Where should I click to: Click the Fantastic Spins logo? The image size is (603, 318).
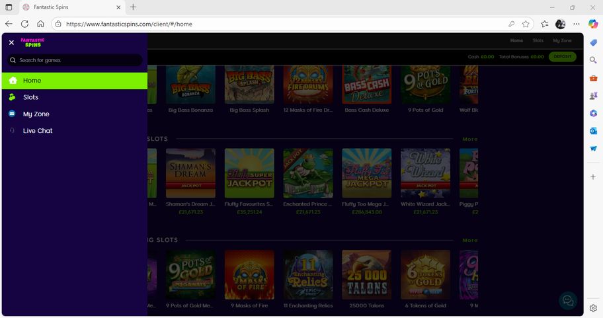click(32, 42)
